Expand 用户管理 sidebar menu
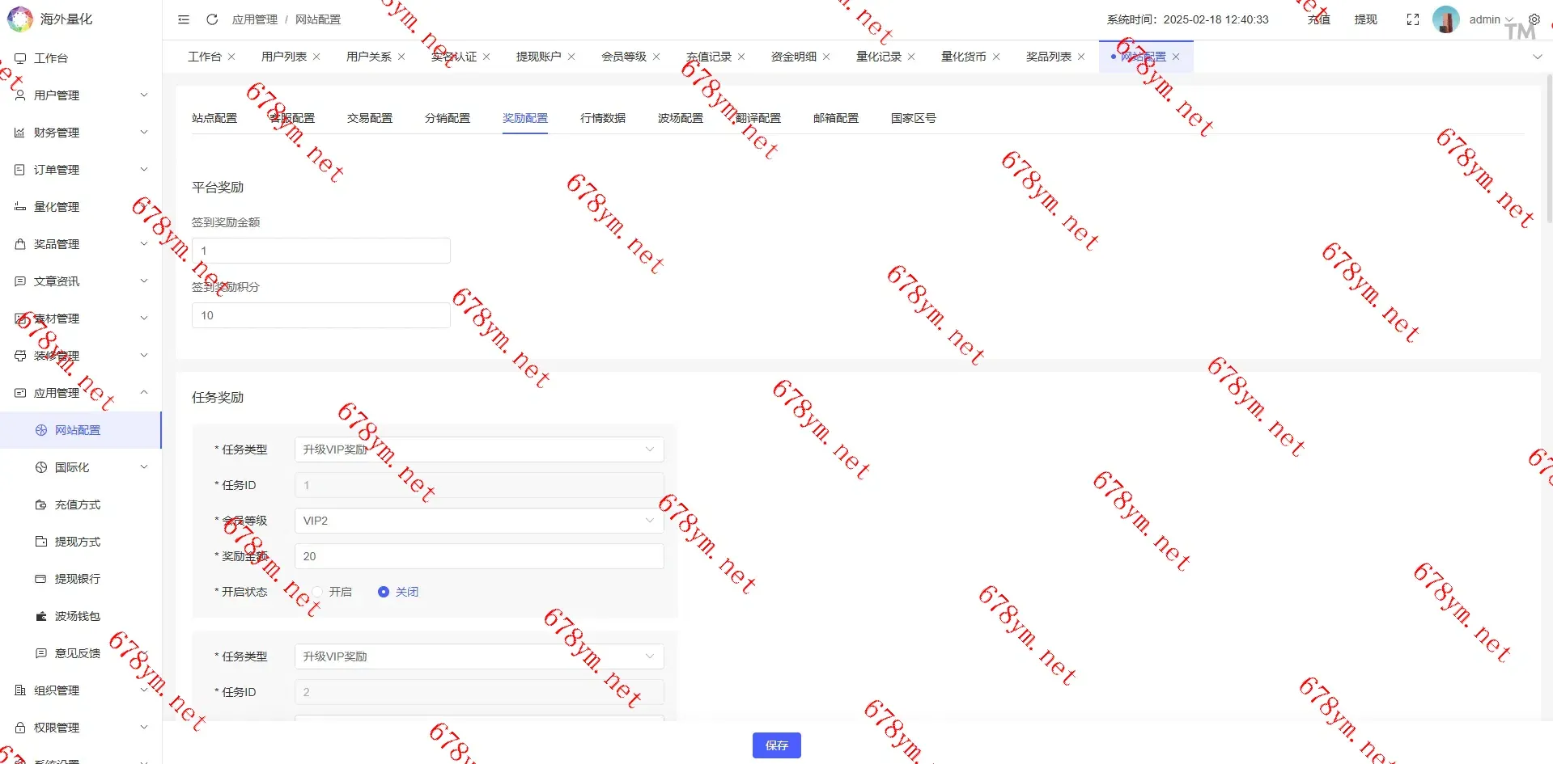Image resolution: width=1553 pixels, height=764 pixels. tap(81, 95)
